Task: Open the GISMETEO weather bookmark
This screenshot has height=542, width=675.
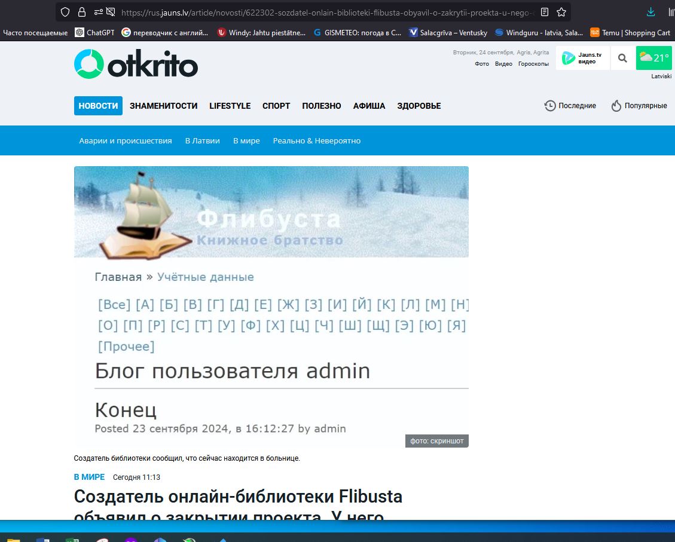Action: (358, 33)
